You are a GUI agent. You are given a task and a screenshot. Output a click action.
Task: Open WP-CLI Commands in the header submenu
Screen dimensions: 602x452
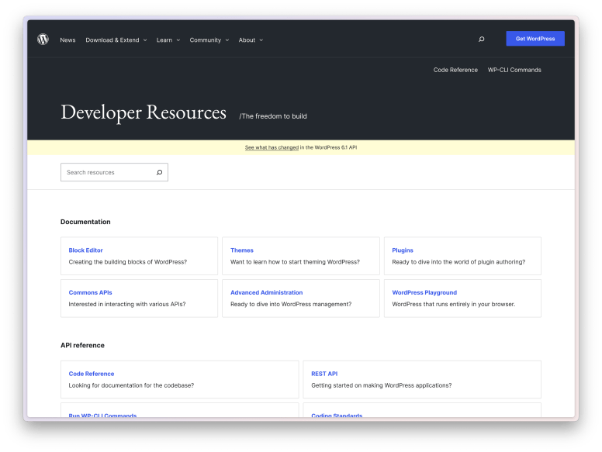[x=514, y=70]
